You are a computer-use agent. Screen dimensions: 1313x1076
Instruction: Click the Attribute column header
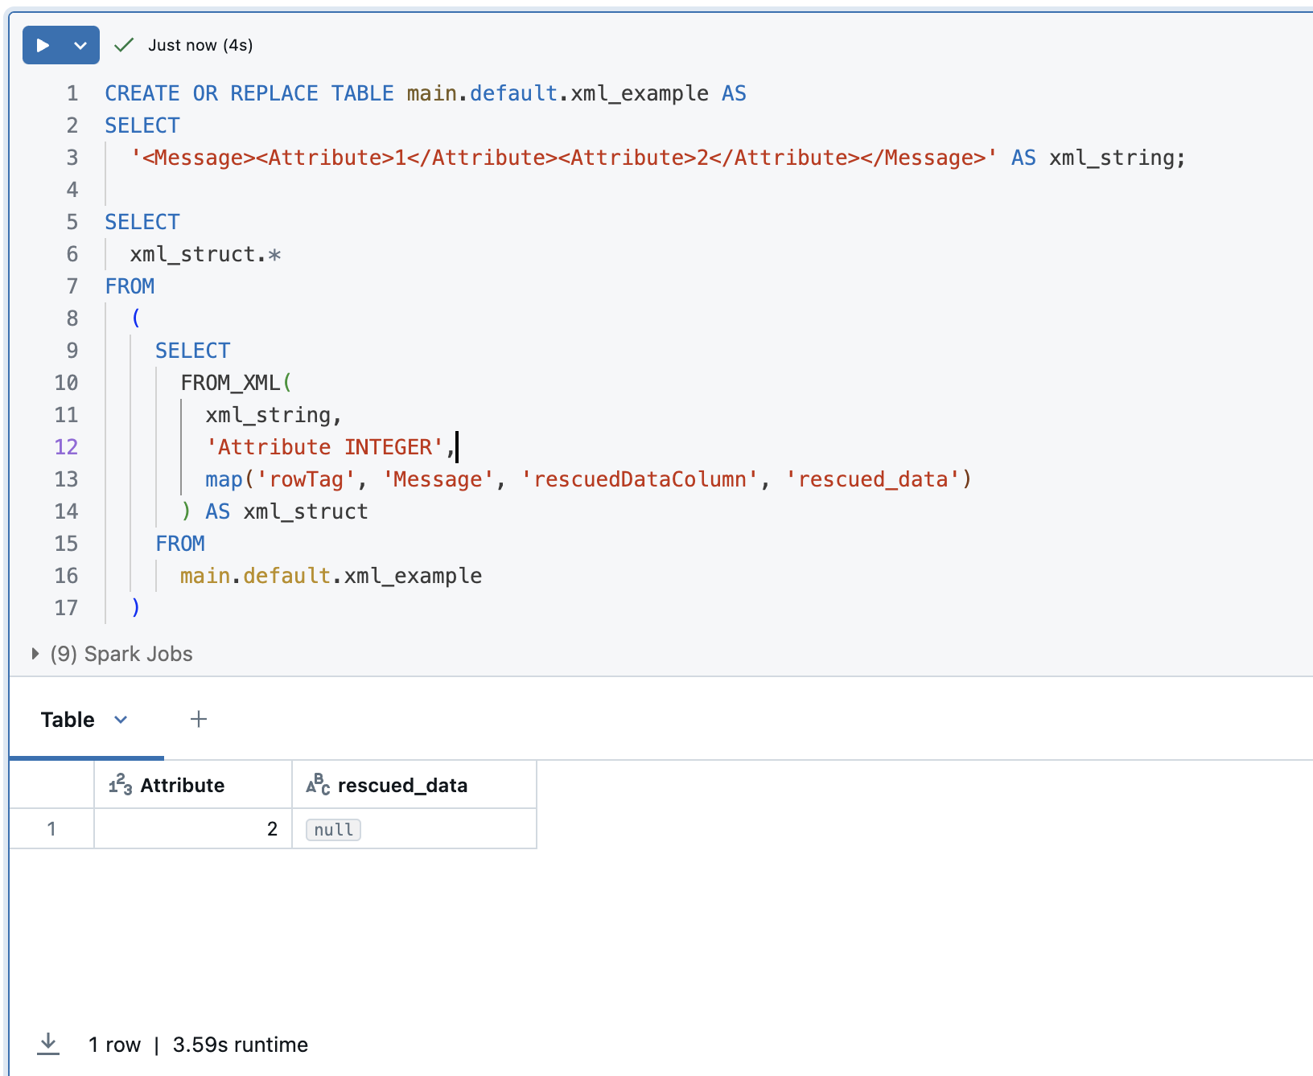coord(183,784)
